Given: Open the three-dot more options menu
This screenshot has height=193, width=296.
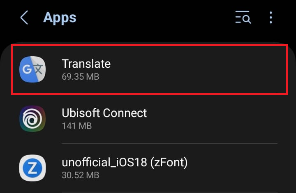Looking at the screenshot, I should pyautogui.click(x=271, y=18).
